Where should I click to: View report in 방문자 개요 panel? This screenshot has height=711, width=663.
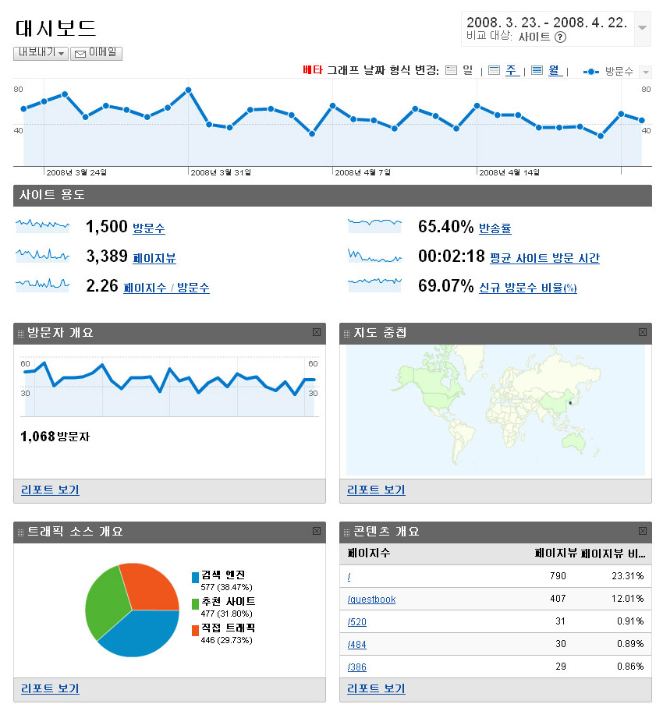pos(50,490)
